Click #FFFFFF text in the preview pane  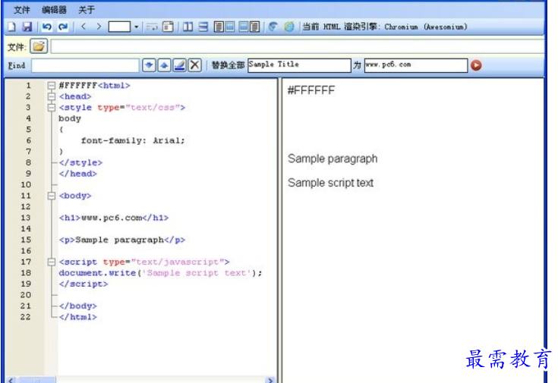click(311, 90)
